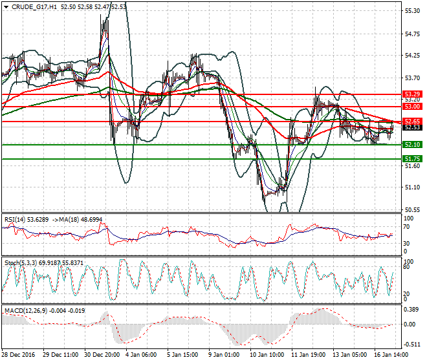Click the RSI(14) indicator label
Screen dimensions: 427x362
click(x=17, y=220)
